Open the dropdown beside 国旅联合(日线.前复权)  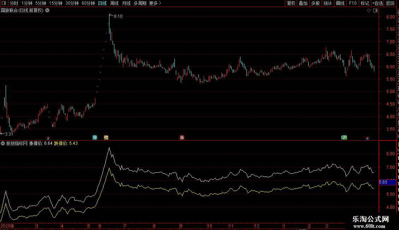tap(47, 11)
